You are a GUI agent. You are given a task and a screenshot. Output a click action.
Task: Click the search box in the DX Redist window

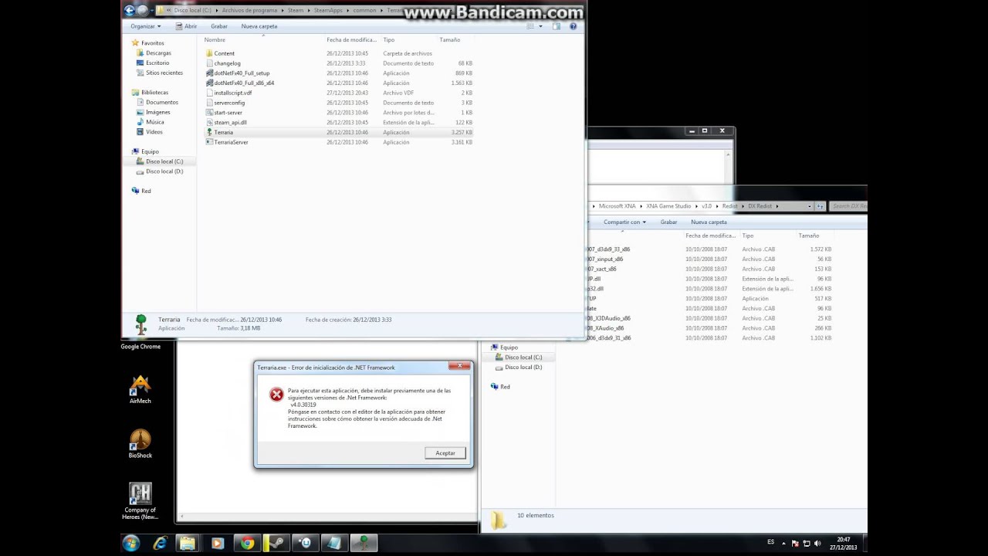click(x=848, y=206)
